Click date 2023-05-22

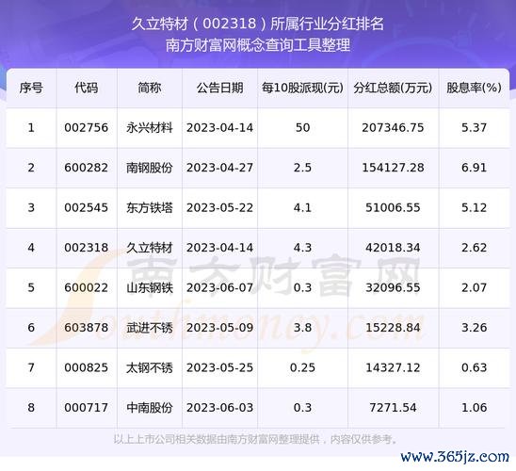tap(219, 207)
